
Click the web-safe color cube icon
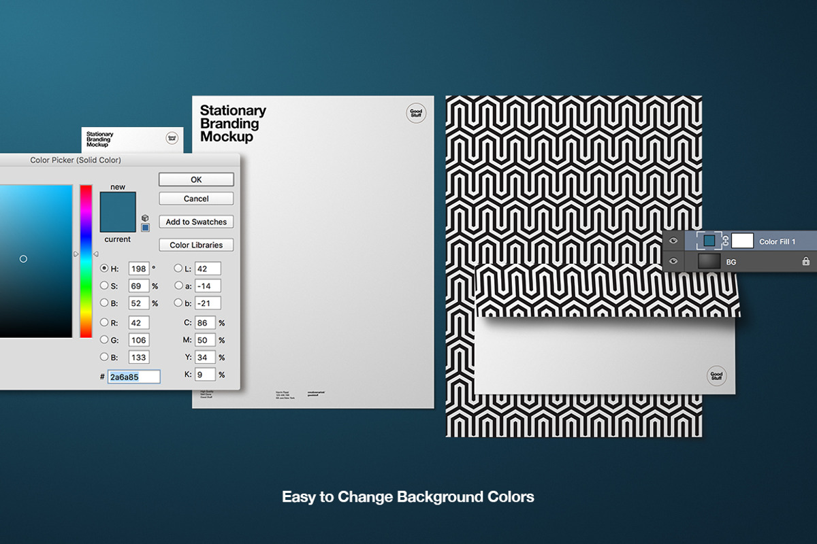[145, 218]
